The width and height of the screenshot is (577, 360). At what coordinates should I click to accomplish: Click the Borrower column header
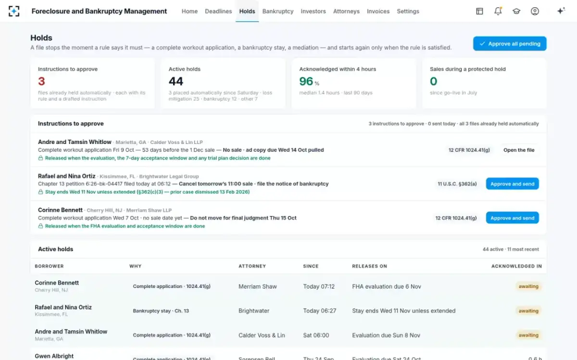tap(49, 266)
